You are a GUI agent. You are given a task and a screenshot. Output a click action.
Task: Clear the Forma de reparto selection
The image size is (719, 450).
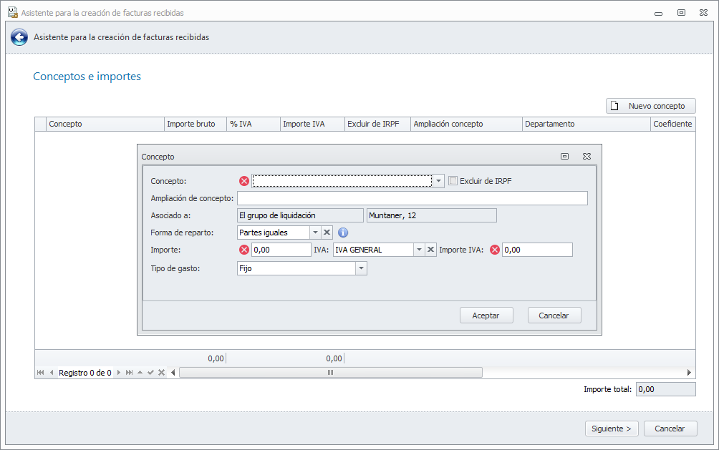tap(327, 233)
